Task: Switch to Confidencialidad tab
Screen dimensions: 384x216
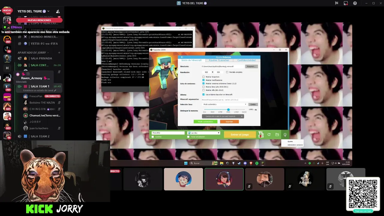Action: tap(246, 60)
